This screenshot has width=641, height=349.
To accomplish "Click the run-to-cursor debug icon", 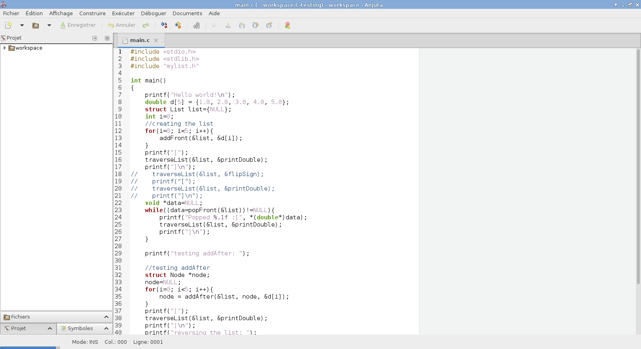I will click(228, 25).
